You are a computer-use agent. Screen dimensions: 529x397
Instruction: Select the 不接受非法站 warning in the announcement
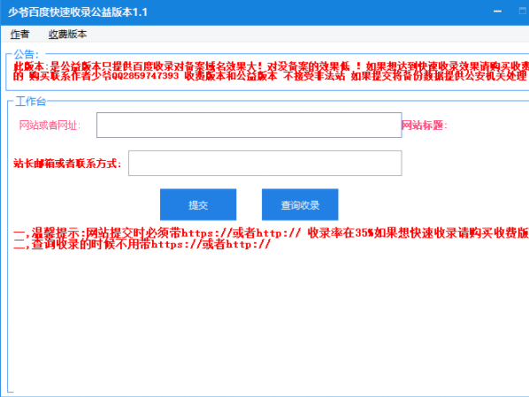click(314, 76)
